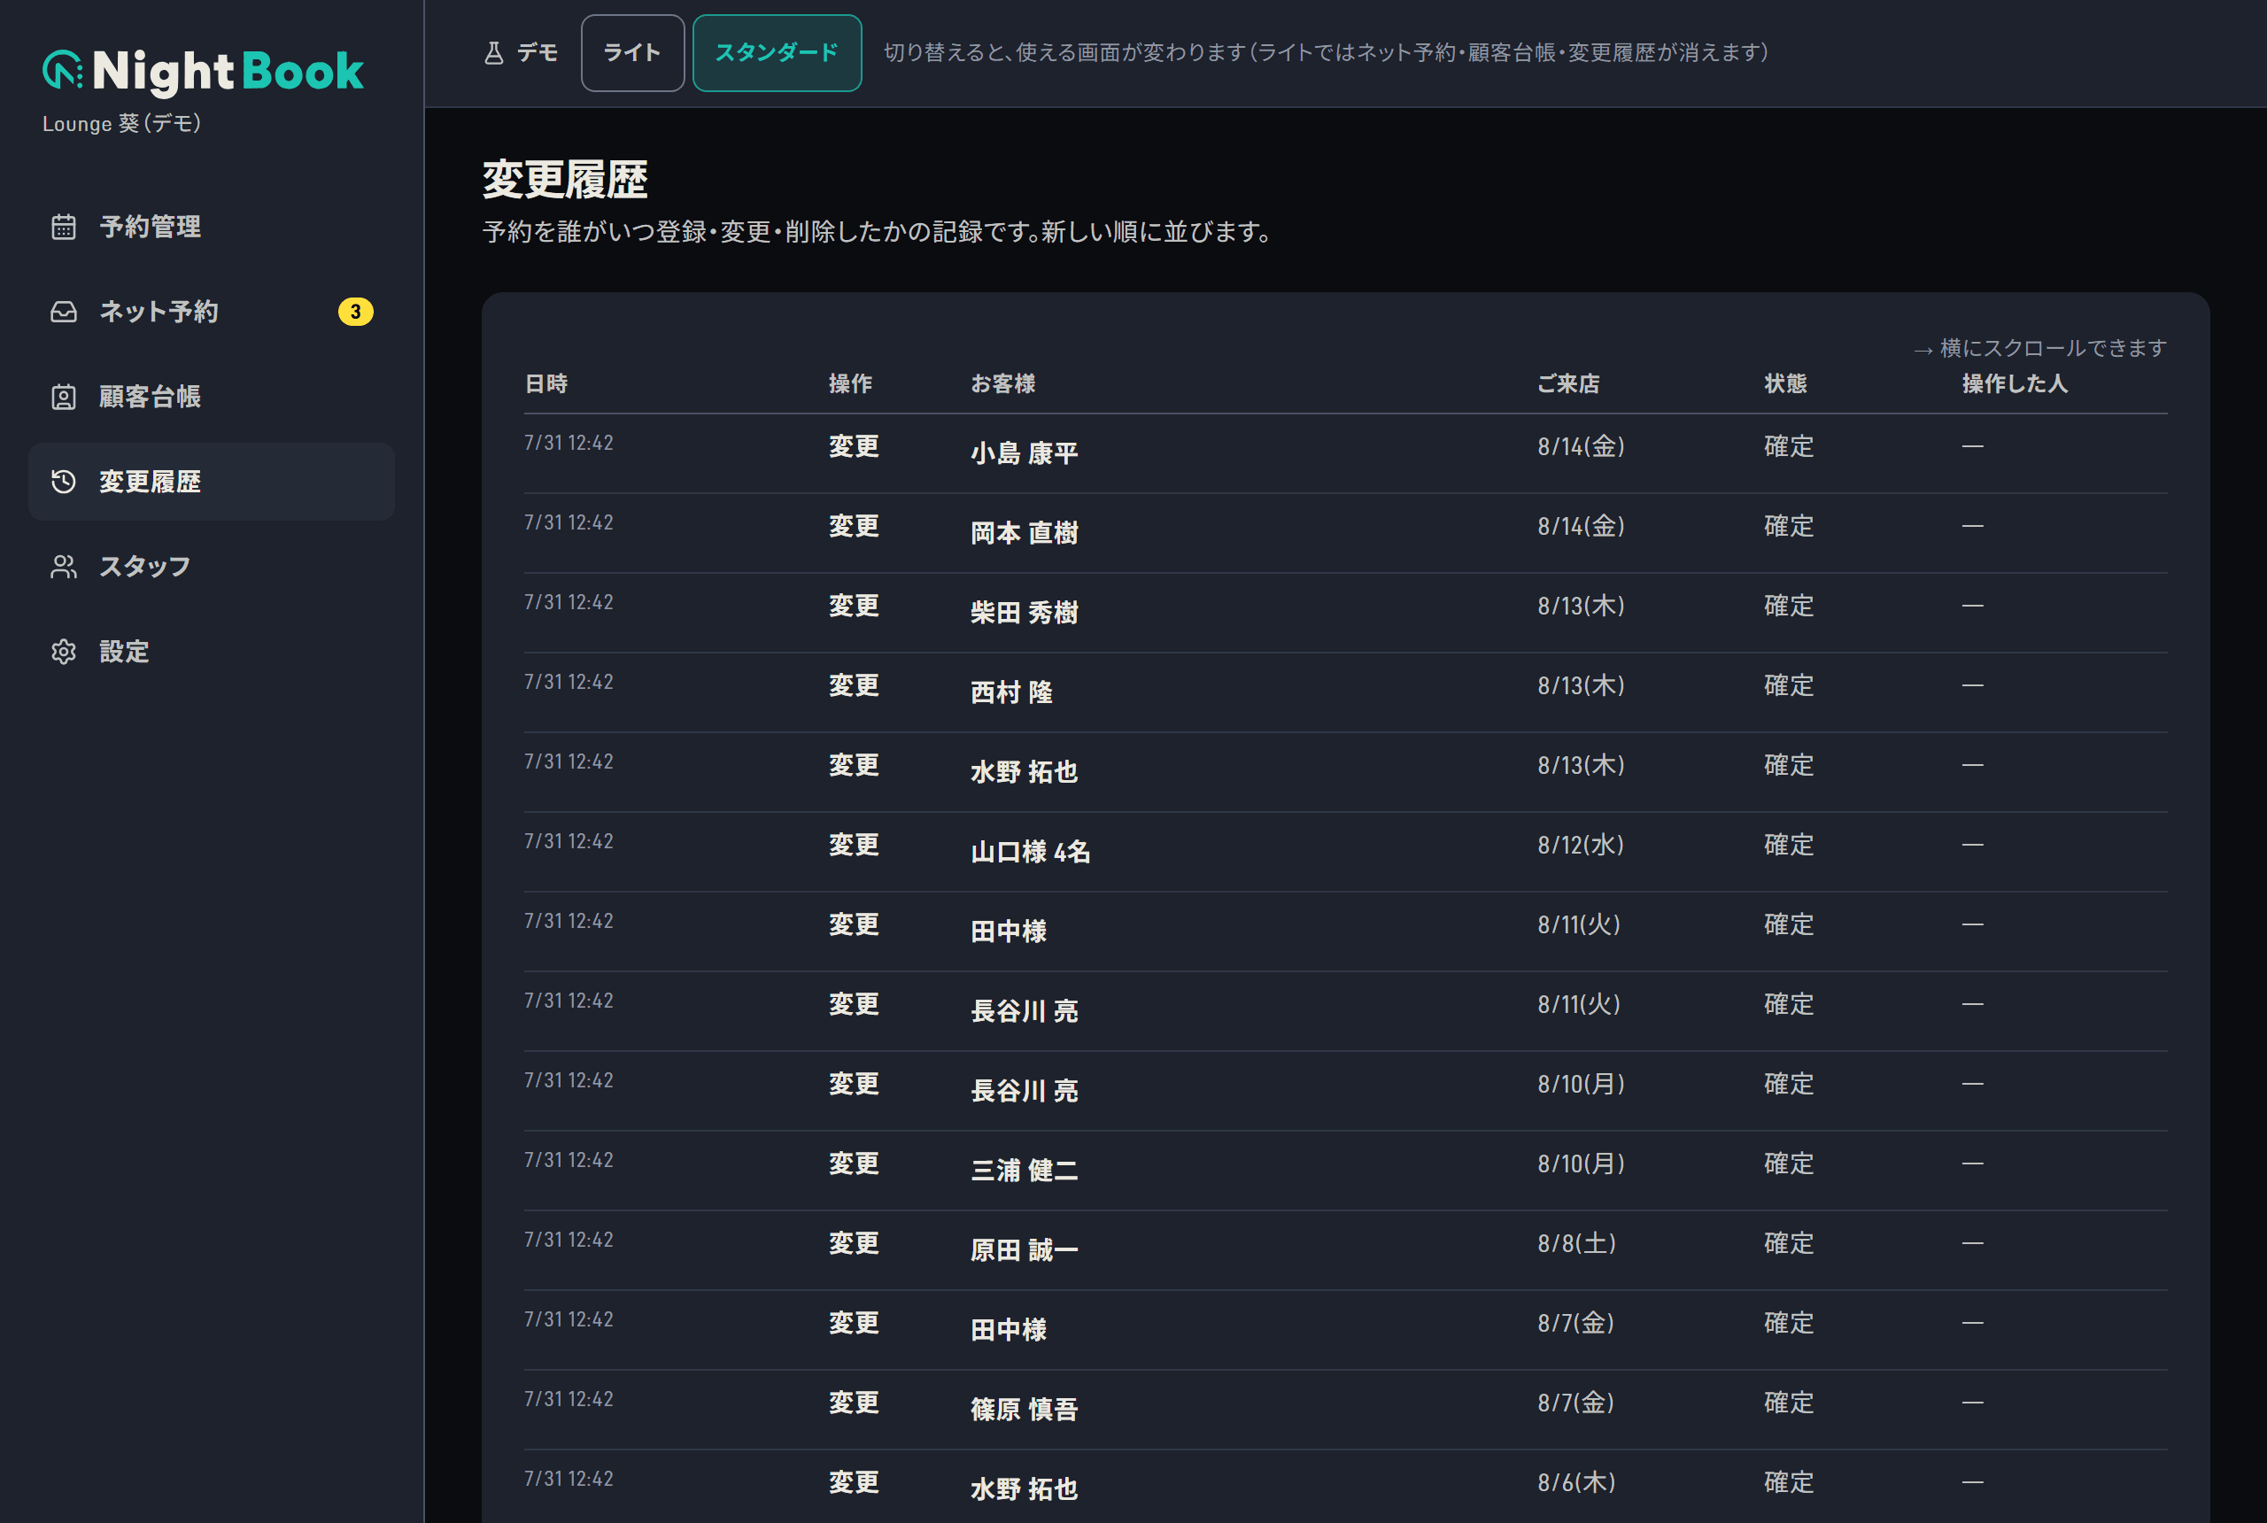Open 設定 from the sidebar
The width and height of the screenshot is (2267, 1523).
212,652
